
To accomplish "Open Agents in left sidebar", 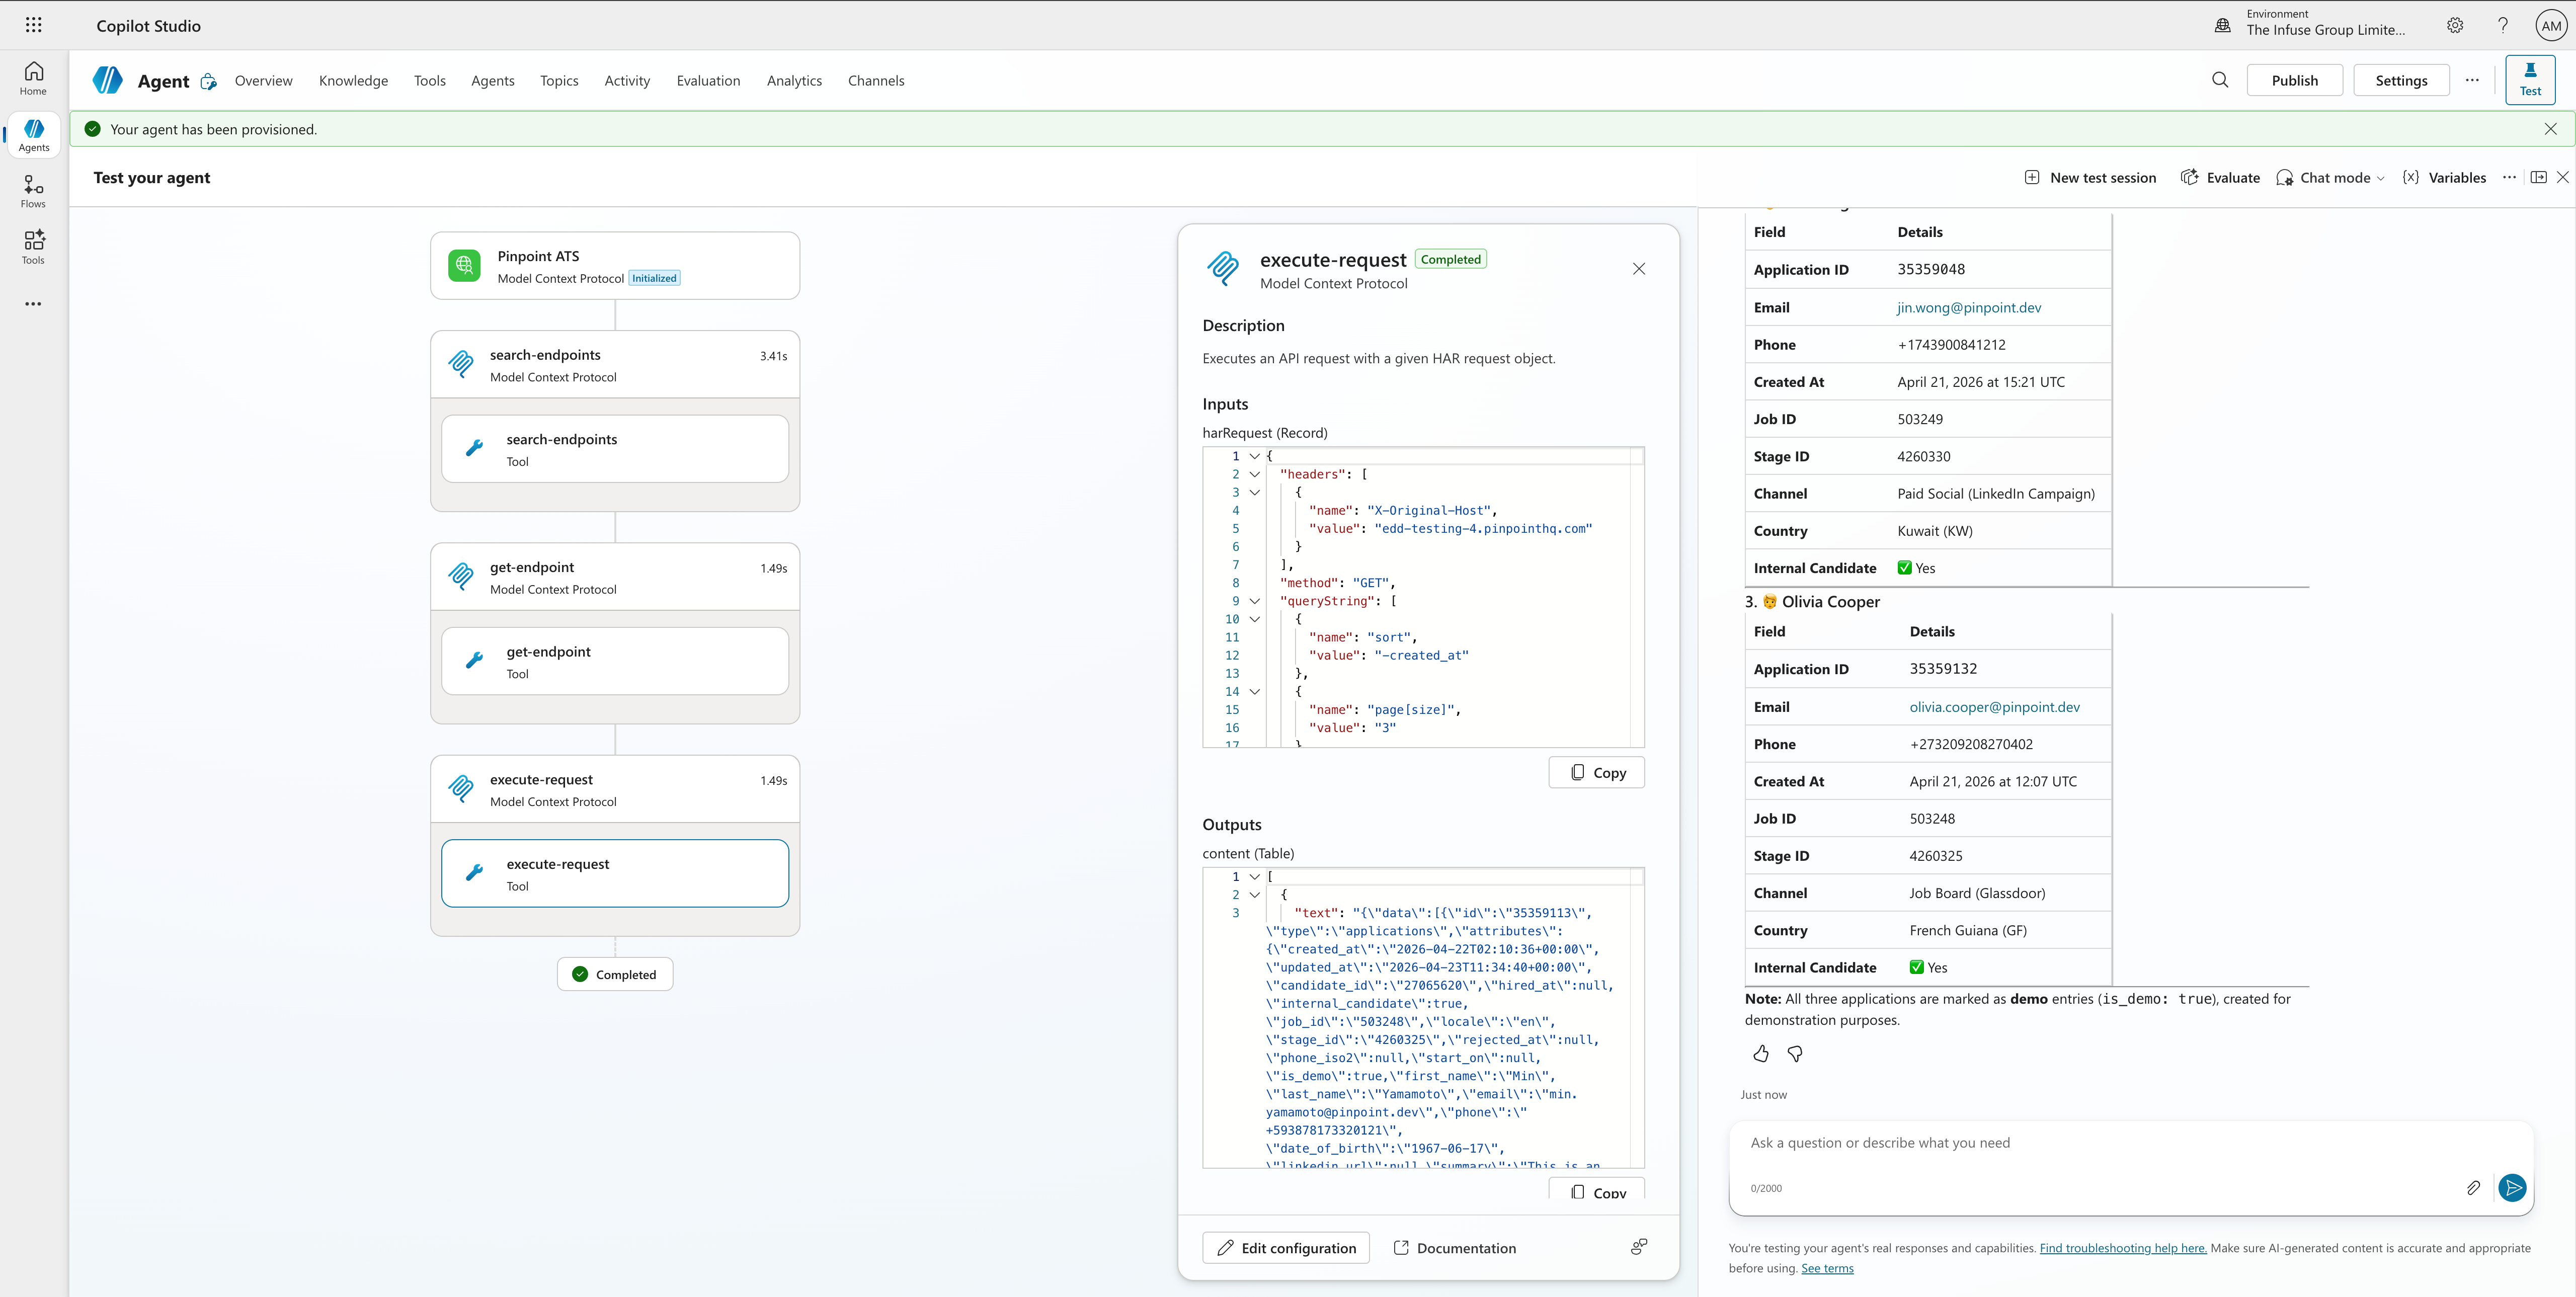I will pyautogui.click(x=33, y=135).
